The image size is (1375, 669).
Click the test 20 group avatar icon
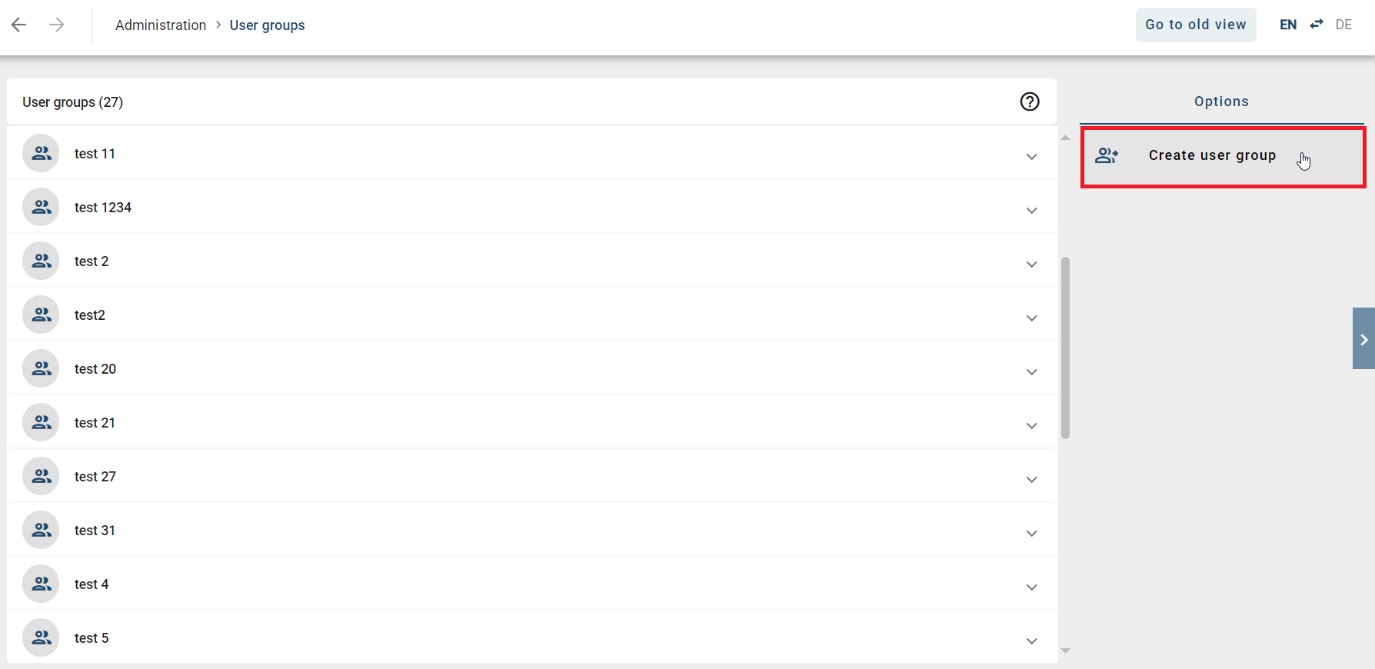pyautogui.click(x=42, y=369)
